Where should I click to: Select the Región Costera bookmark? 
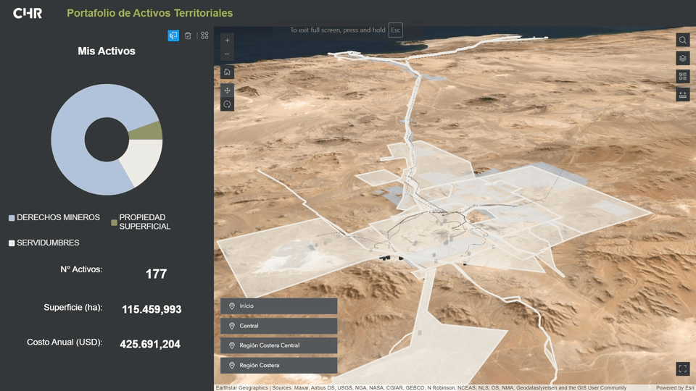coord(278,366)
